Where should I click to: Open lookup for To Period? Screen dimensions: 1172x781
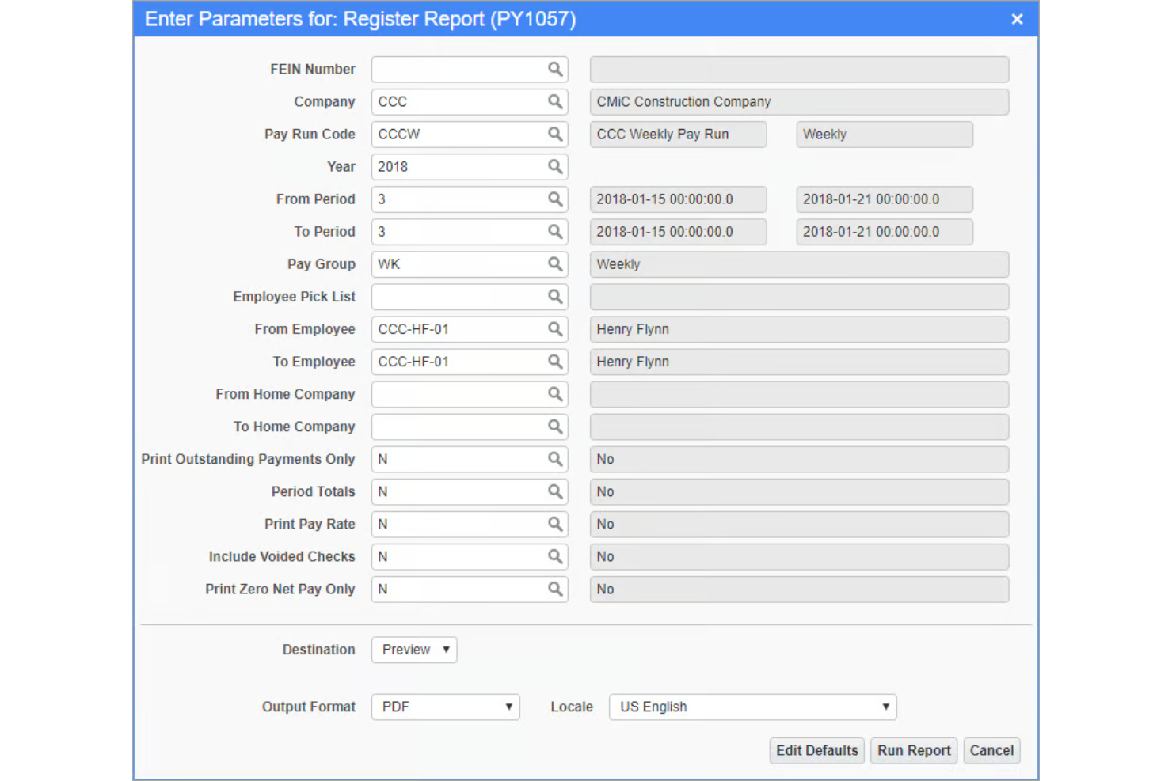[x=555, y=232]
